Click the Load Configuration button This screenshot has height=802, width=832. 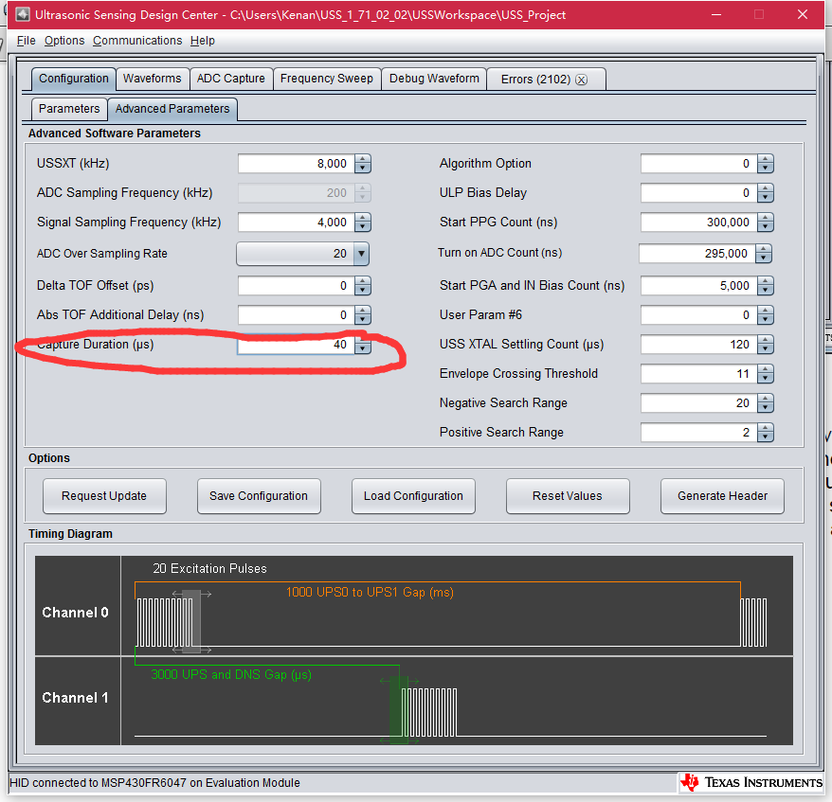point(413,495)
